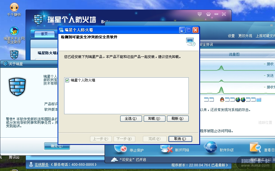Click the 查看日志 magnifier icon
Screen dimensions: 275x171
point(255,147)
